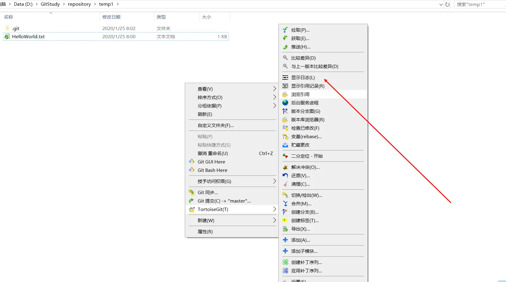Open the address bar history dropdown

[x=440, y=4]
